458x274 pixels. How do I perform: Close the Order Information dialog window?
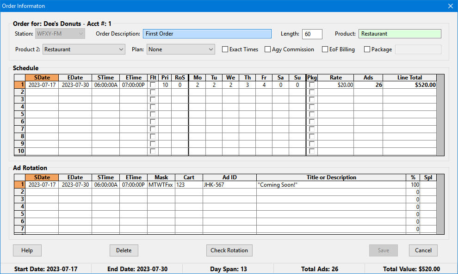pos(450,6)
